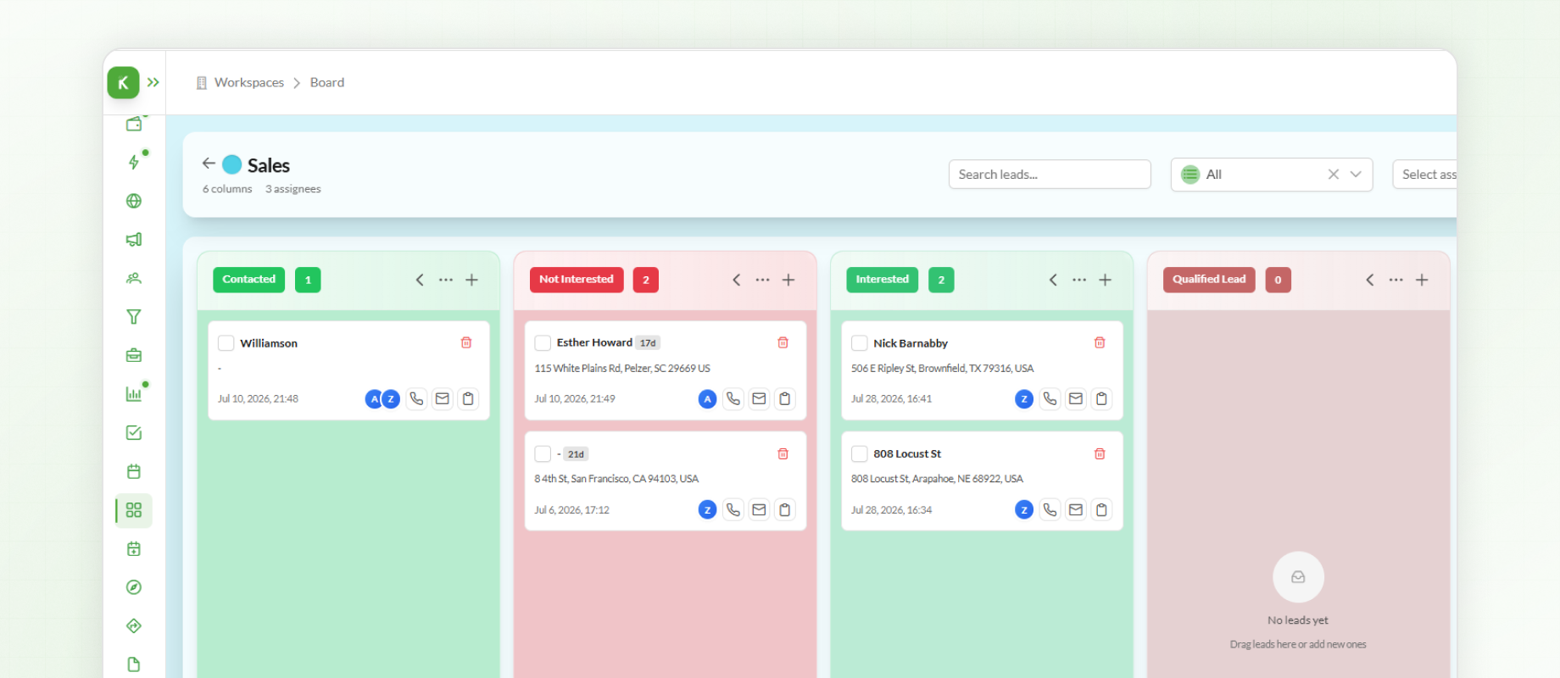Open the compass sidebar item

[x=134, y=587]
